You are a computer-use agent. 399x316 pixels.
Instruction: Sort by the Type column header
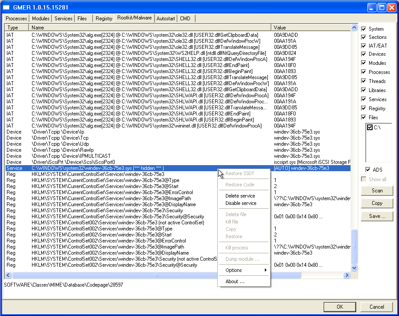tap(16, 28)
